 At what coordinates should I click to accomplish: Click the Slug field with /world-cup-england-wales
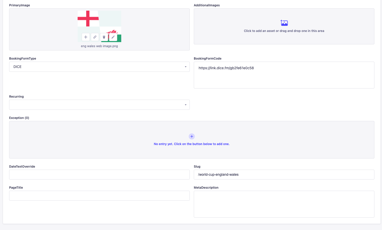tap(284, 175)
